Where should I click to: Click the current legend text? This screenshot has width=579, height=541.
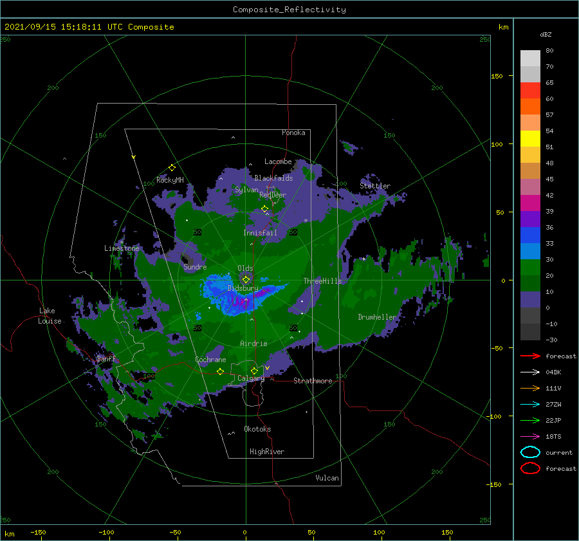click(x=559, y=453)
